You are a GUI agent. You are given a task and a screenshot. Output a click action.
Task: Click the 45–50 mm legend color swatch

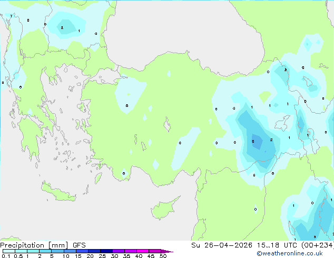(x=155, y=251)
